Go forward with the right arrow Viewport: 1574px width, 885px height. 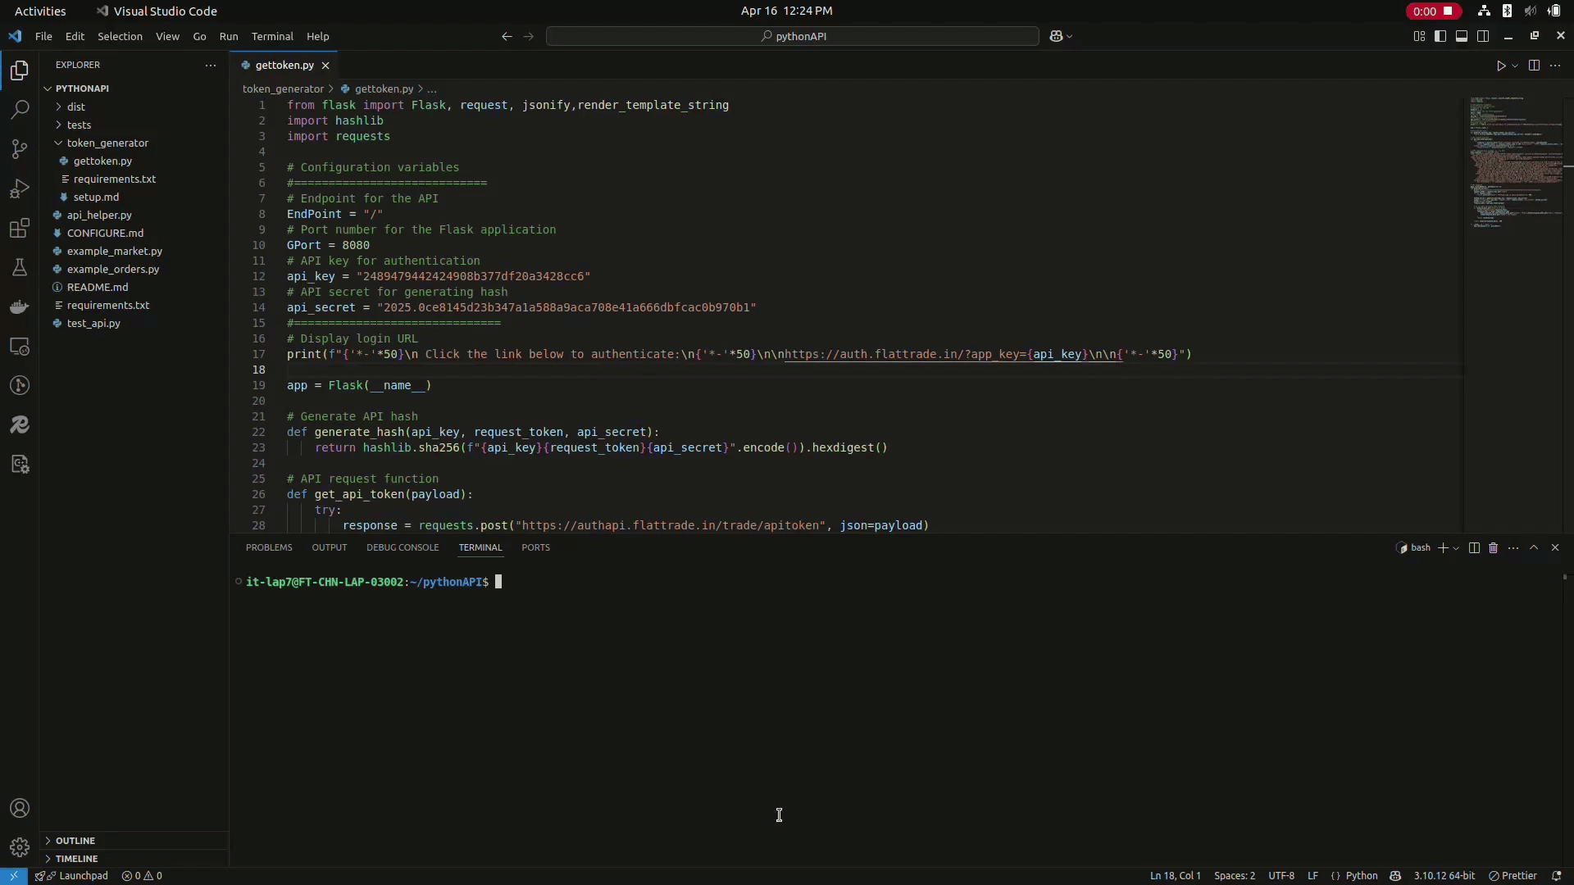pos(528,36)
